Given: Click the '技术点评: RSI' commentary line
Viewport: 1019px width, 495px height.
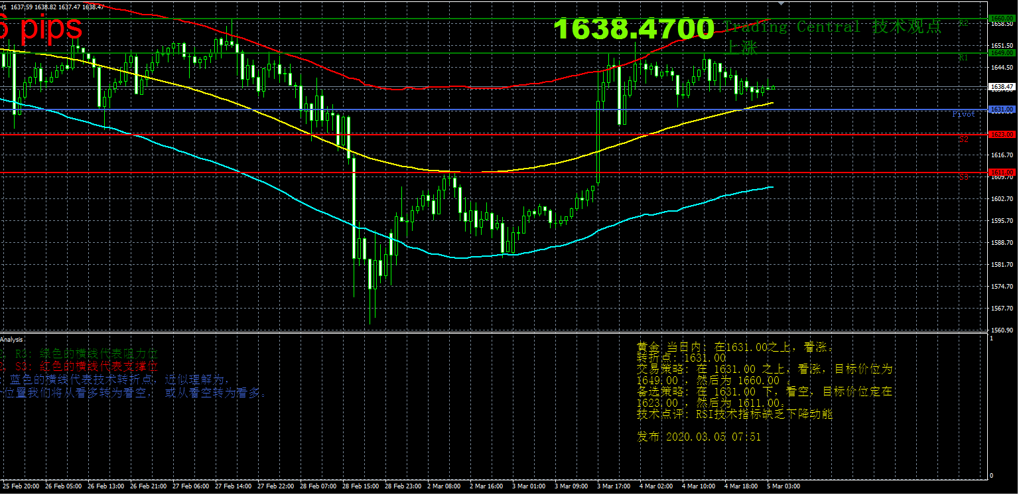Looking at the screenshot, I should pyautogui.click(x=734, y=415).
